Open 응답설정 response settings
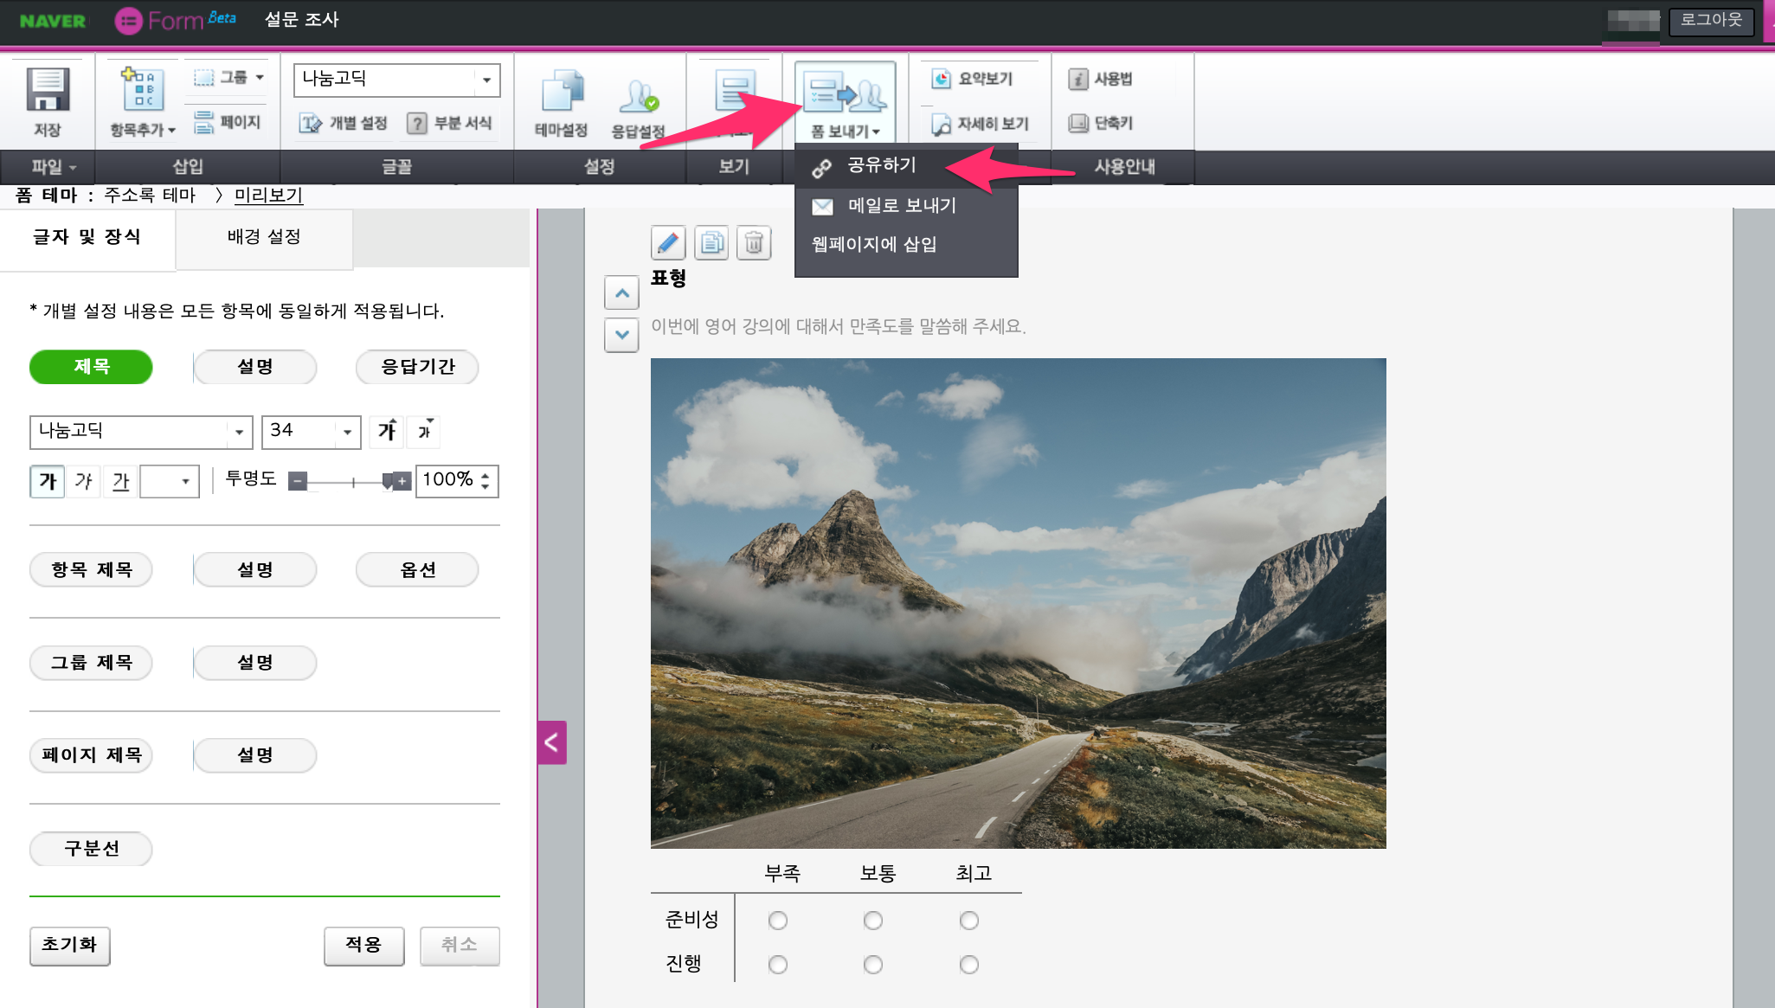 (638, 107)
